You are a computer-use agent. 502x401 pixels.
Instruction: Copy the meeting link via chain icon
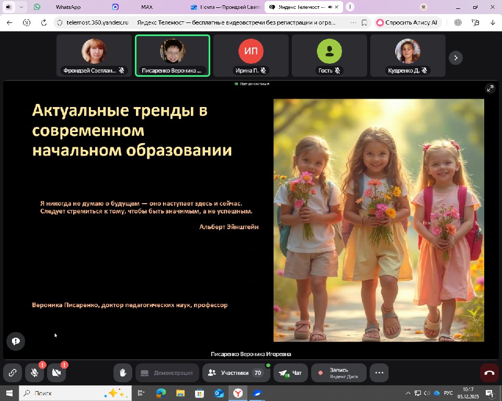[13, 373]
